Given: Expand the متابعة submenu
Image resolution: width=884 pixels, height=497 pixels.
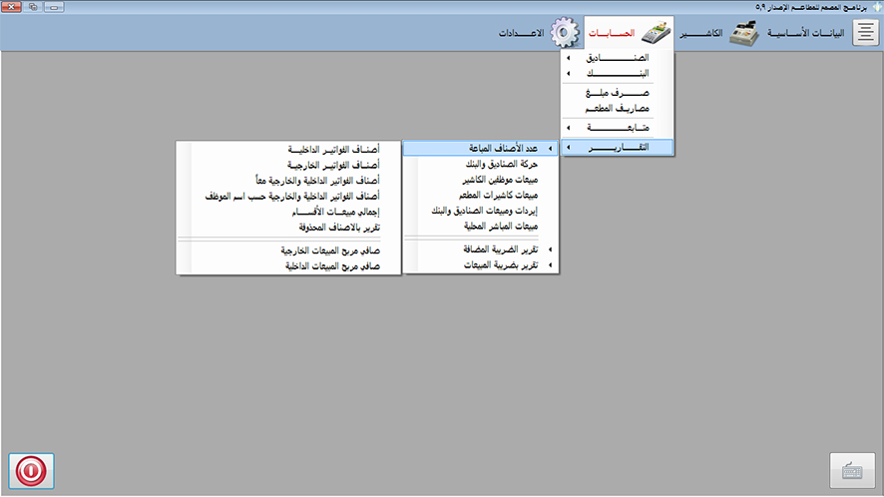Looking at the screenshot, I should [x=619, y=128].
